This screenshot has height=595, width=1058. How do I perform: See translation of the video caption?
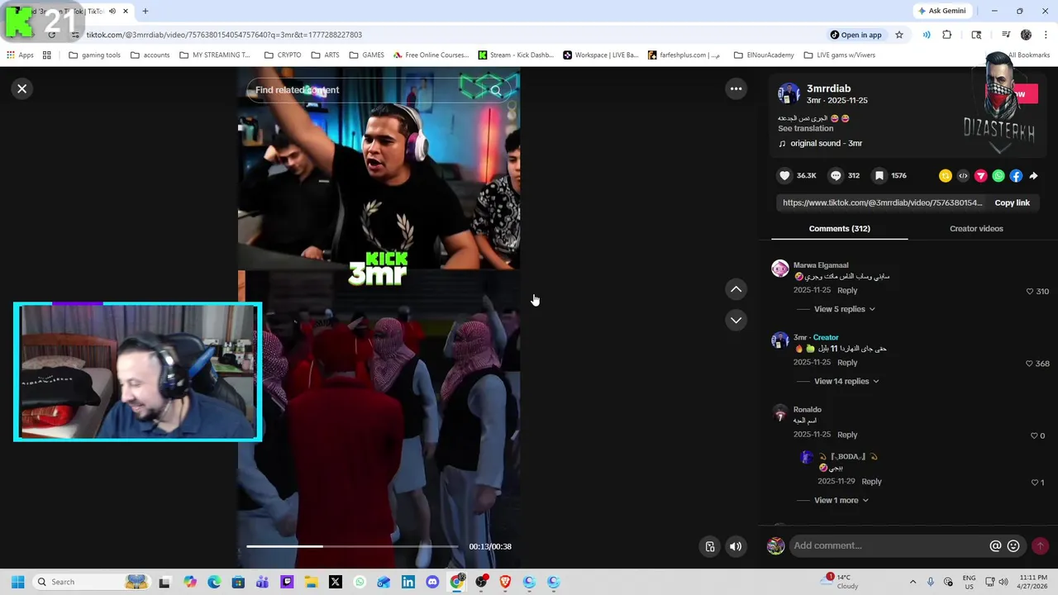pyautogui.click(x=805, y=128)
